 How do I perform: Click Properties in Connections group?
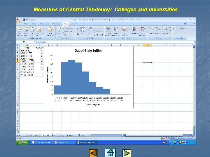point(68,31)
